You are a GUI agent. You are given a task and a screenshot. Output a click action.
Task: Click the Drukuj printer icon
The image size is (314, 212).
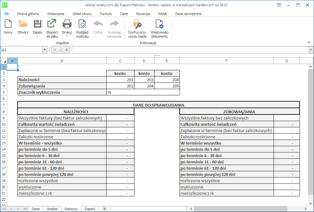pyautogui.click(x=67, y=24)
